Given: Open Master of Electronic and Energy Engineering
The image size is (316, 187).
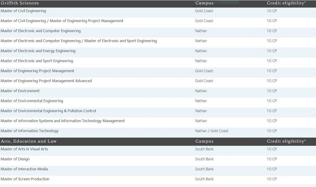Looking at the screenshot, I should pos(38,51).
